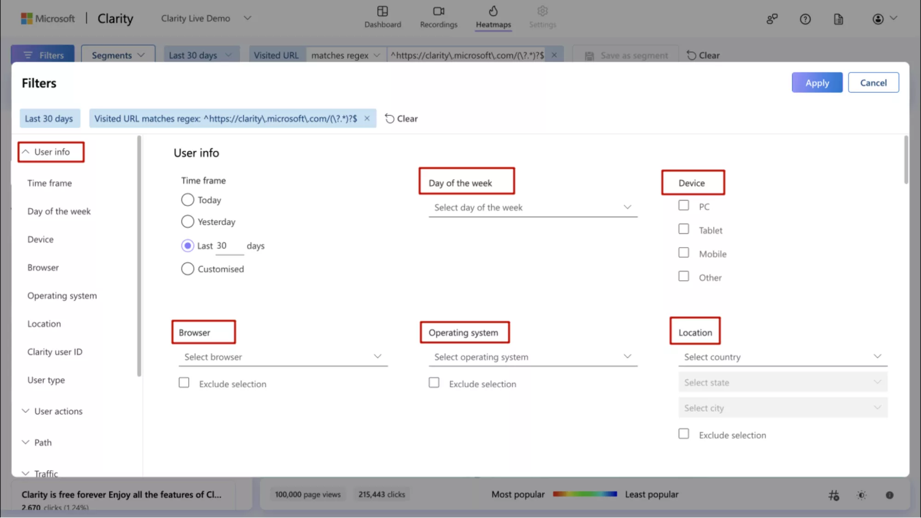921x518 pixels.
Task: Open Select day of the week dropdown
Action: [533, 207]
